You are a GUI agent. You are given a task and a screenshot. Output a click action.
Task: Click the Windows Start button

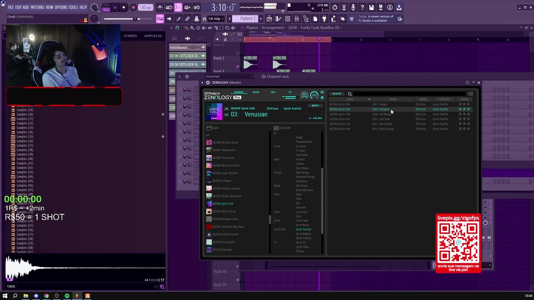click(5, 296)
